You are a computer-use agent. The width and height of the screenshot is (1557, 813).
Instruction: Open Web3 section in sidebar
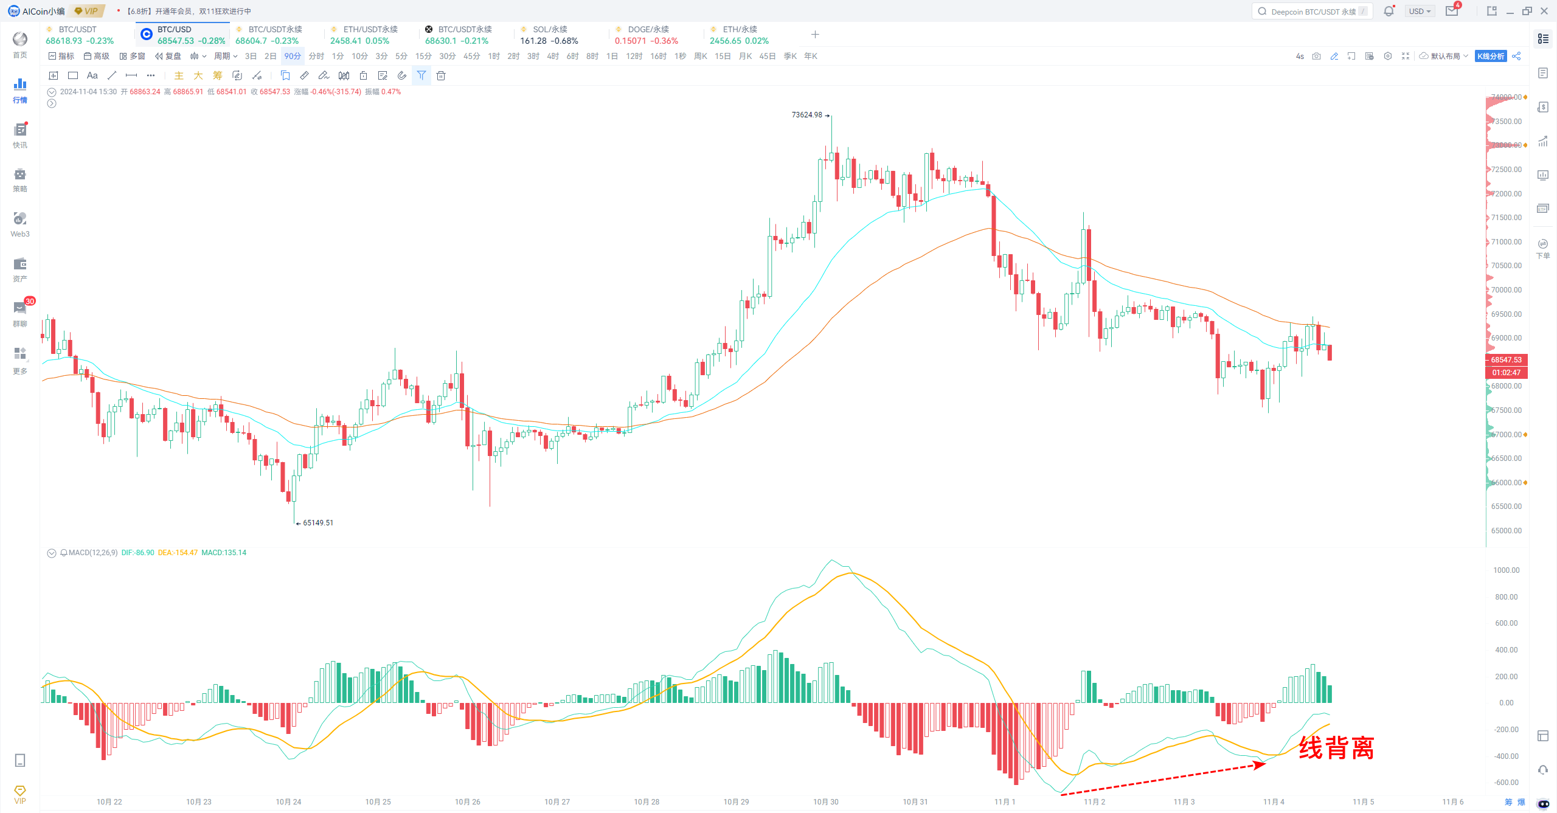(x=20, y=224)
